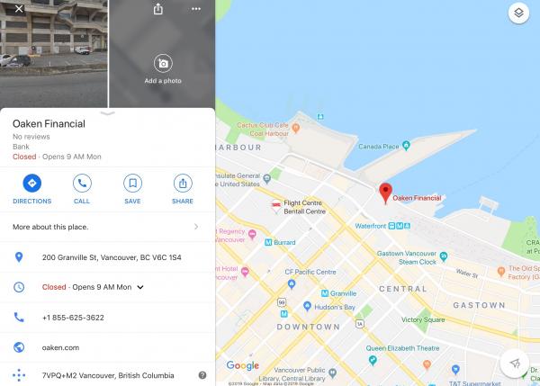
Task: Tap the Plus Code help question mark
Action: point(202,375)
